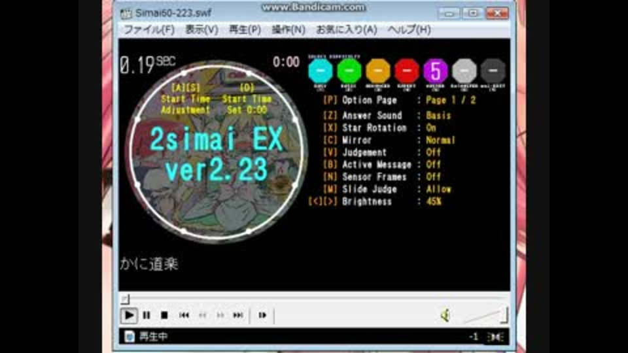This screenshot has height=353, width=628.
Task: Stop playback with the stop button
Action: [x=164, y=315]
